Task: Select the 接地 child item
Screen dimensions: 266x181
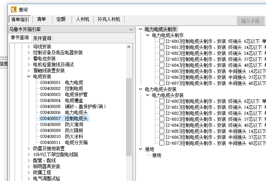Action: coord(156,155)
